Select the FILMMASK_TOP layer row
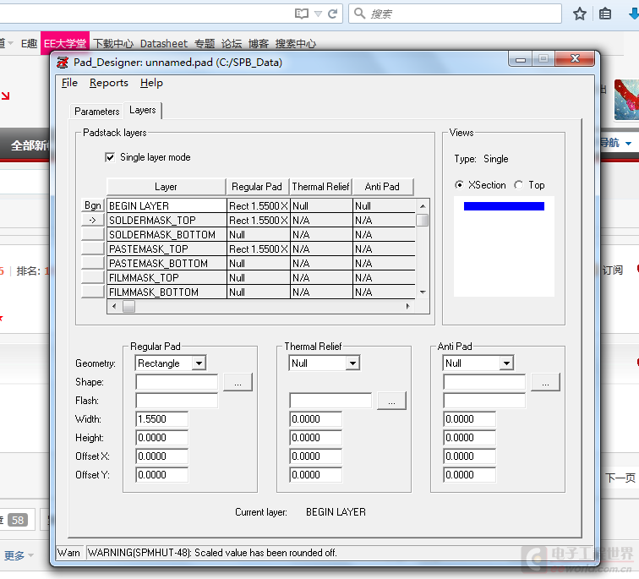The width and height of the screenshot is (639, 579). [261, 278]
